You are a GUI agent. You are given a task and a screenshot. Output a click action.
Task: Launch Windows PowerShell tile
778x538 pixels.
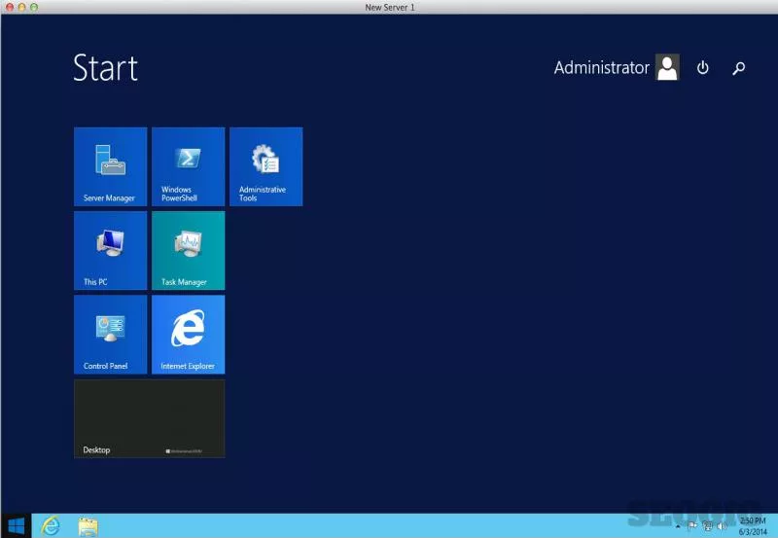tap(188, 166)
